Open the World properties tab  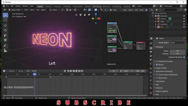151,64
